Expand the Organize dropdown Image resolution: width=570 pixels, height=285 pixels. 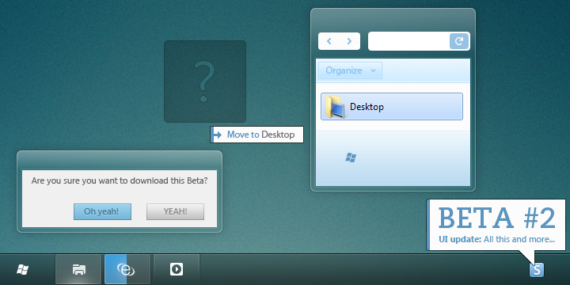coord(351,70)
